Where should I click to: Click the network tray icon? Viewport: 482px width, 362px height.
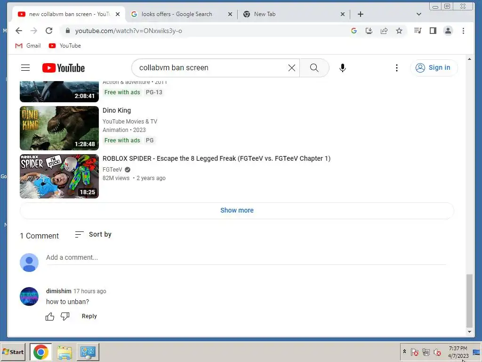(x=426, y=352)
